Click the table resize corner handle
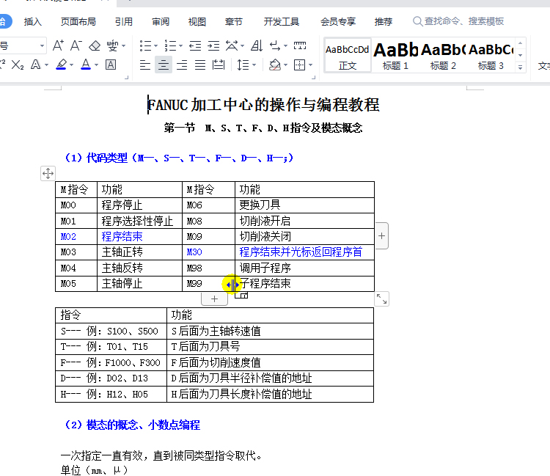This screenshot has width=550, height=476. click(381, 299)
